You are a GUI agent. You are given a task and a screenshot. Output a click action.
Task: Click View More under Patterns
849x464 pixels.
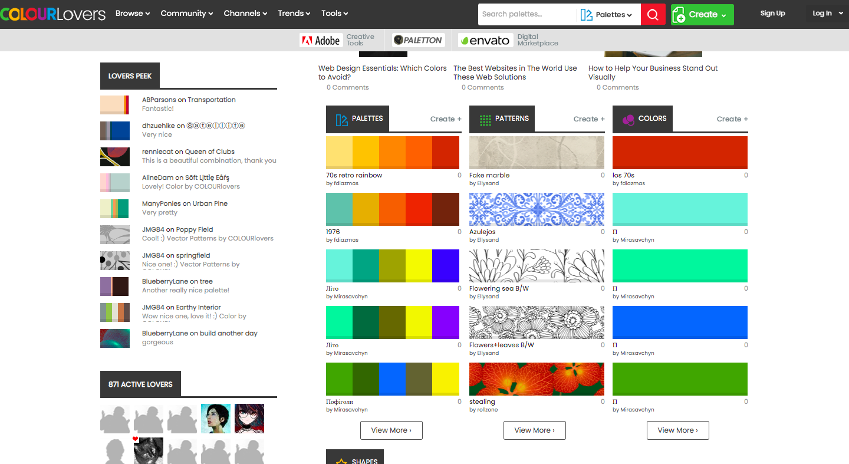coord(535,430)
